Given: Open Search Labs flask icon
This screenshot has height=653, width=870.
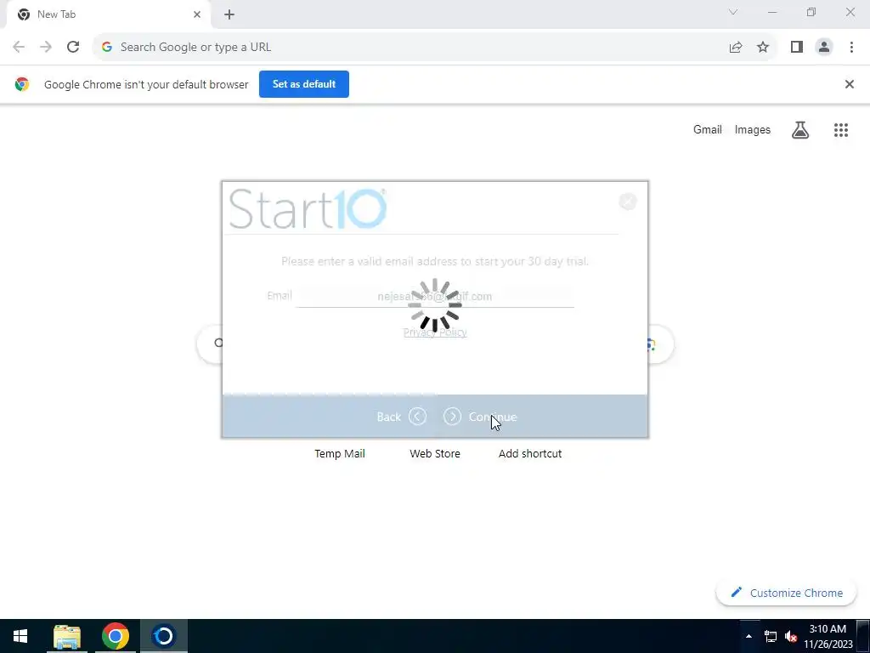Looking at the screenshot, I should [x=800, y=130].
